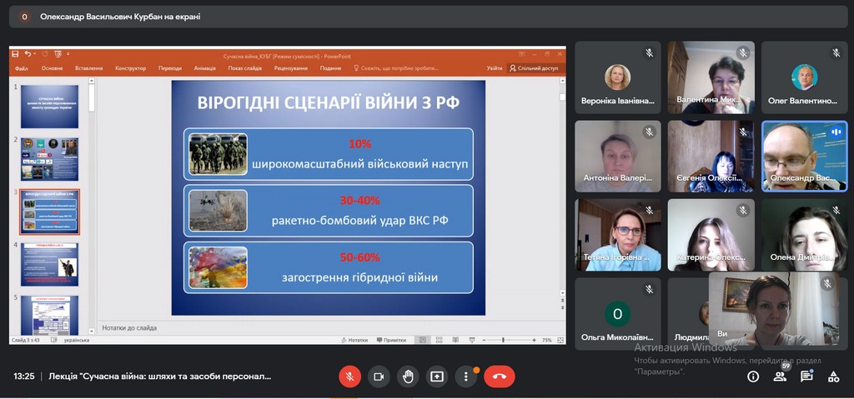Open the meeting details info icon

tap(753, 377)
